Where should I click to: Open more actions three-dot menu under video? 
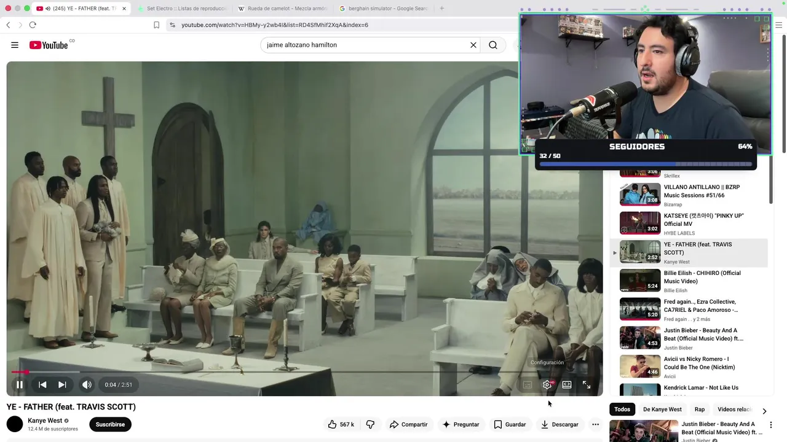pos(595,424)
